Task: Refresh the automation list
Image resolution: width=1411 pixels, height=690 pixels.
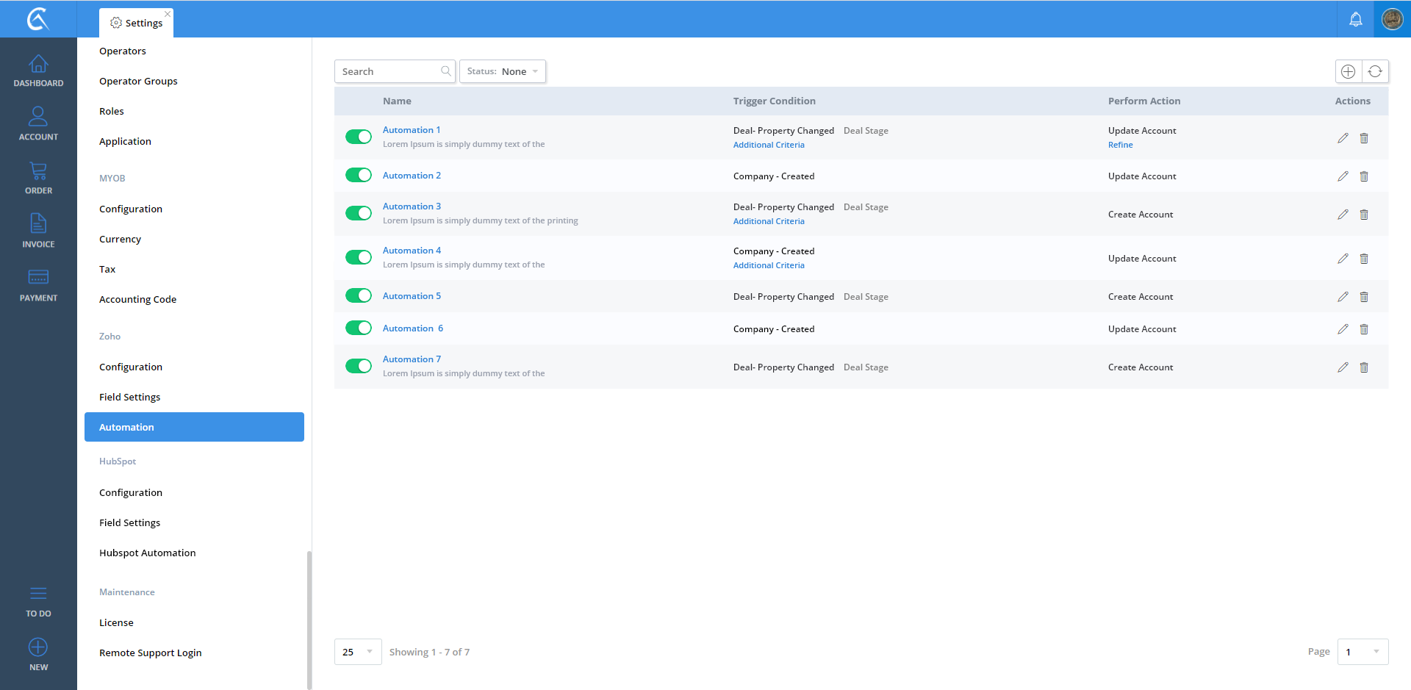Action: pyautogui.click(x=1375, y=71)
